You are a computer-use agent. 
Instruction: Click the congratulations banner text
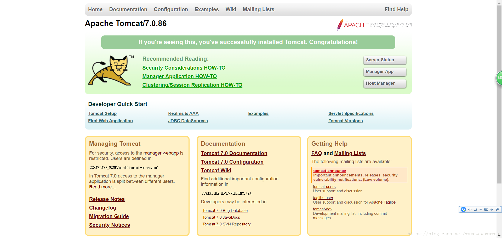(x=248, y=42)
